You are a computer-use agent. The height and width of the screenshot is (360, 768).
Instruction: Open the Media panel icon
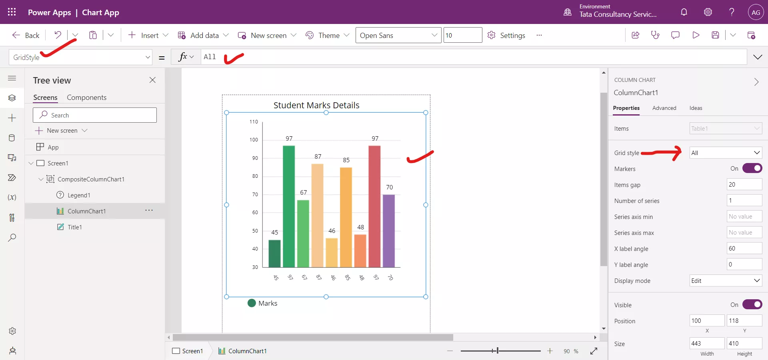12,158
